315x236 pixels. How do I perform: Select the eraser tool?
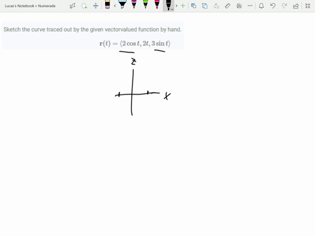[x=108, y=5]
